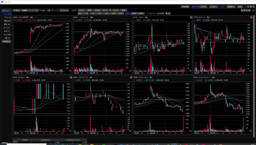Set chart range to 600本
Image resolution: width=256 pixels, height=145 pixels.
coord(141,13)
